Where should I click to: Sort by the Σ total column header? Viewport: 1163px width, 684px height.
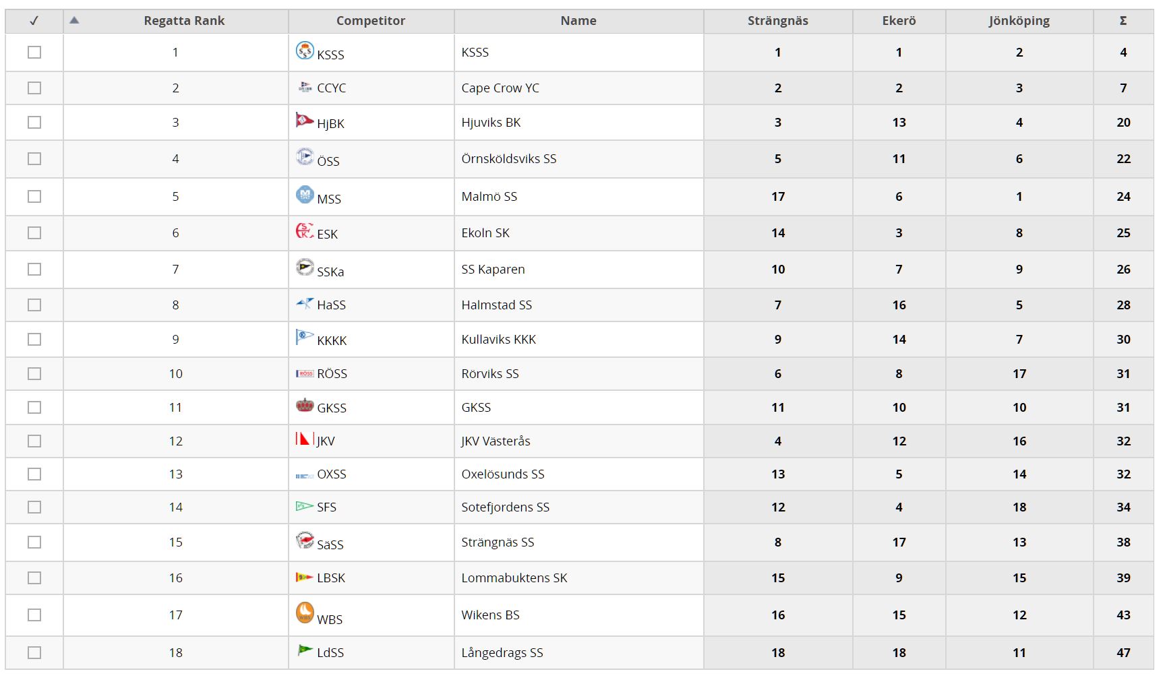(x=1123, y=21)
